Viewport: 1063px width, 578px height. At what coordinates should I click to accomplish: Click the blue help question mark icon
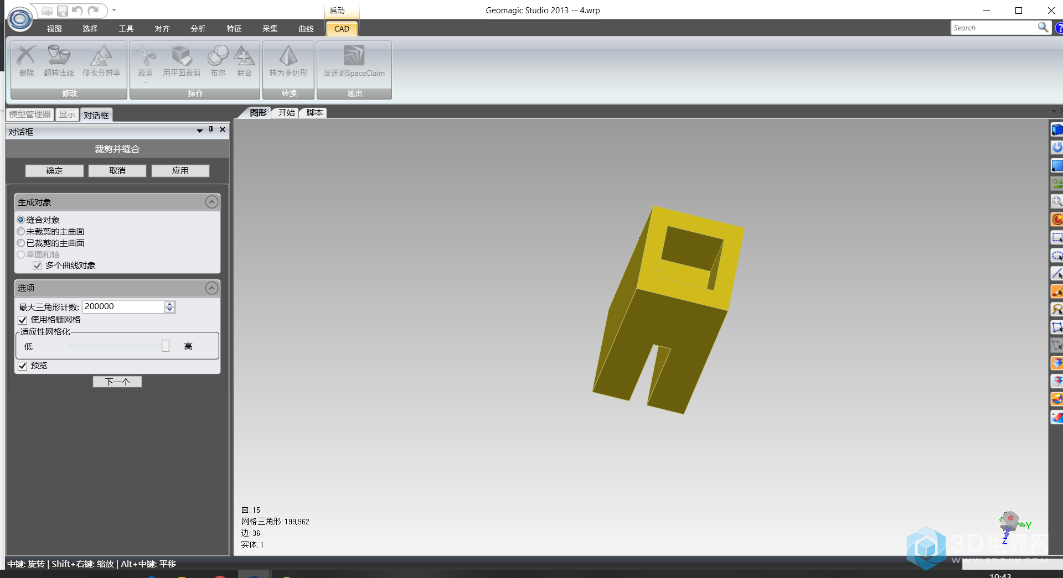point(1059,28)
